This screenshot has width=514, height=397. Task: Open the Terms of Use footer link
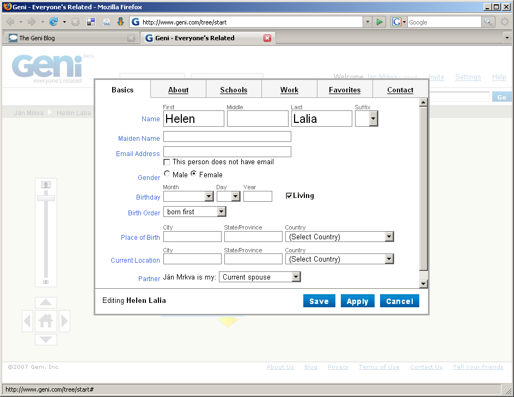[x=379, y=367]
